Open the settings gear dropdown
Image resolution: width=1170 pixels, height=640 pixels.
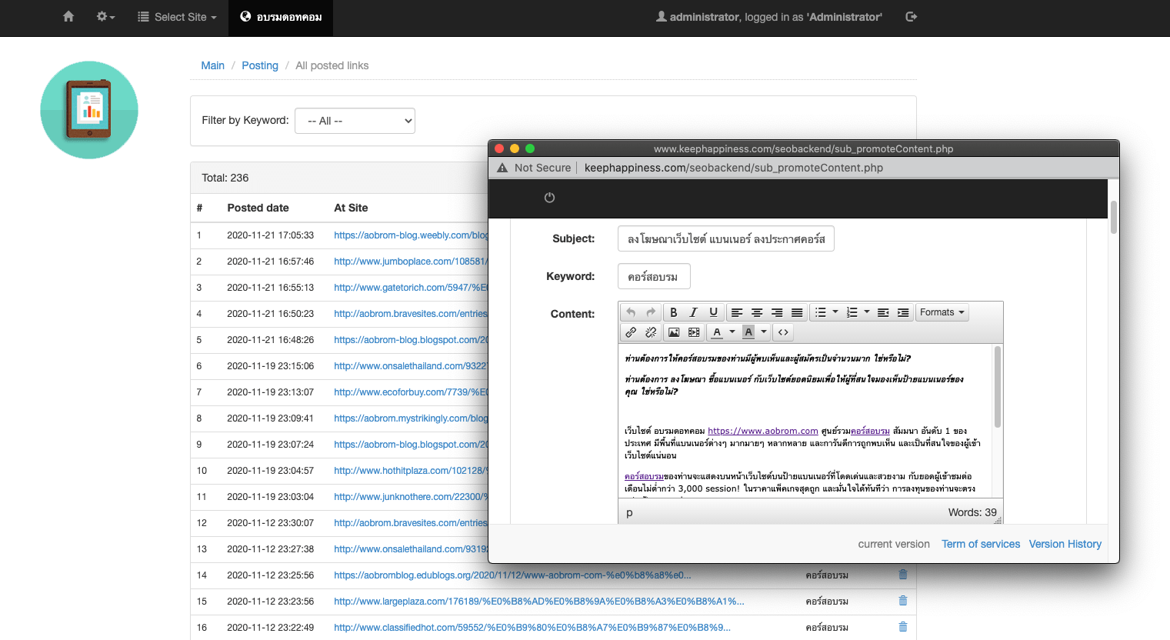pos(105,16)
